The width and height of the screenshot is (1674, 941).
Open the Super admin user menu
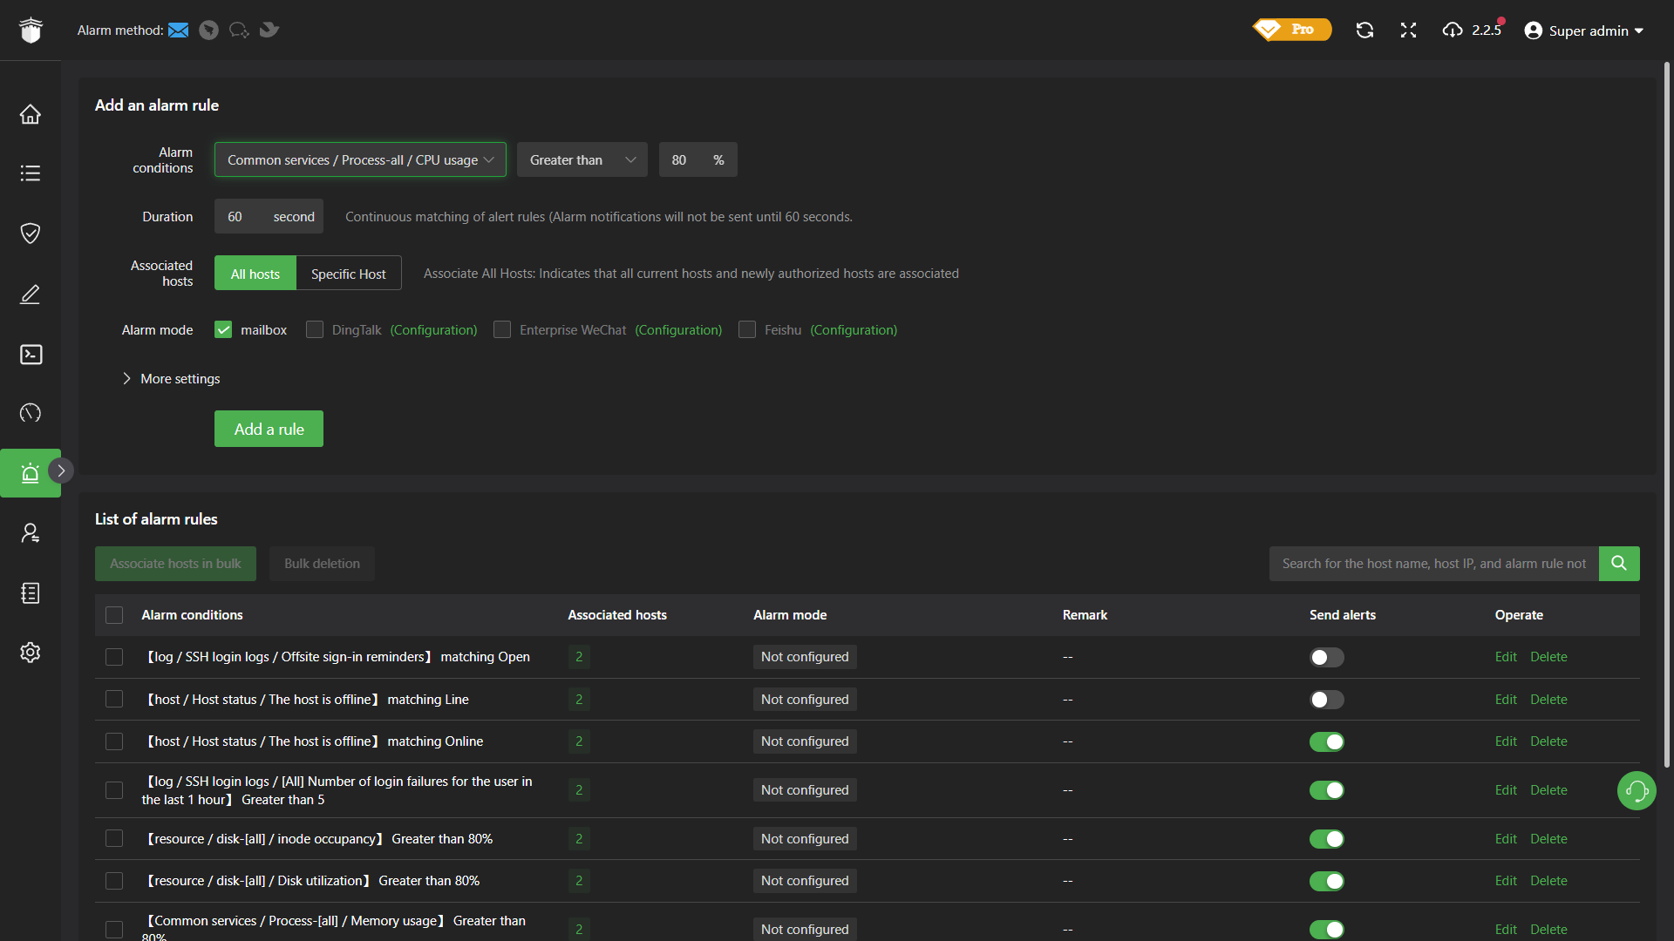(1584, 30)
